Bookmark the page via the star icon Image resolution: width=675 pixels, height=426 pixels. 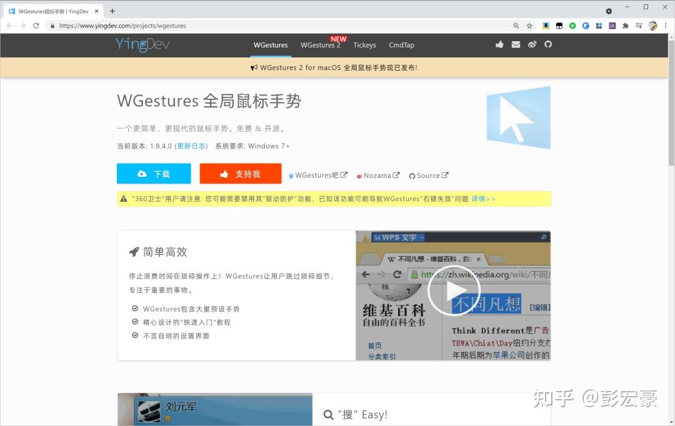pos(529,26)
